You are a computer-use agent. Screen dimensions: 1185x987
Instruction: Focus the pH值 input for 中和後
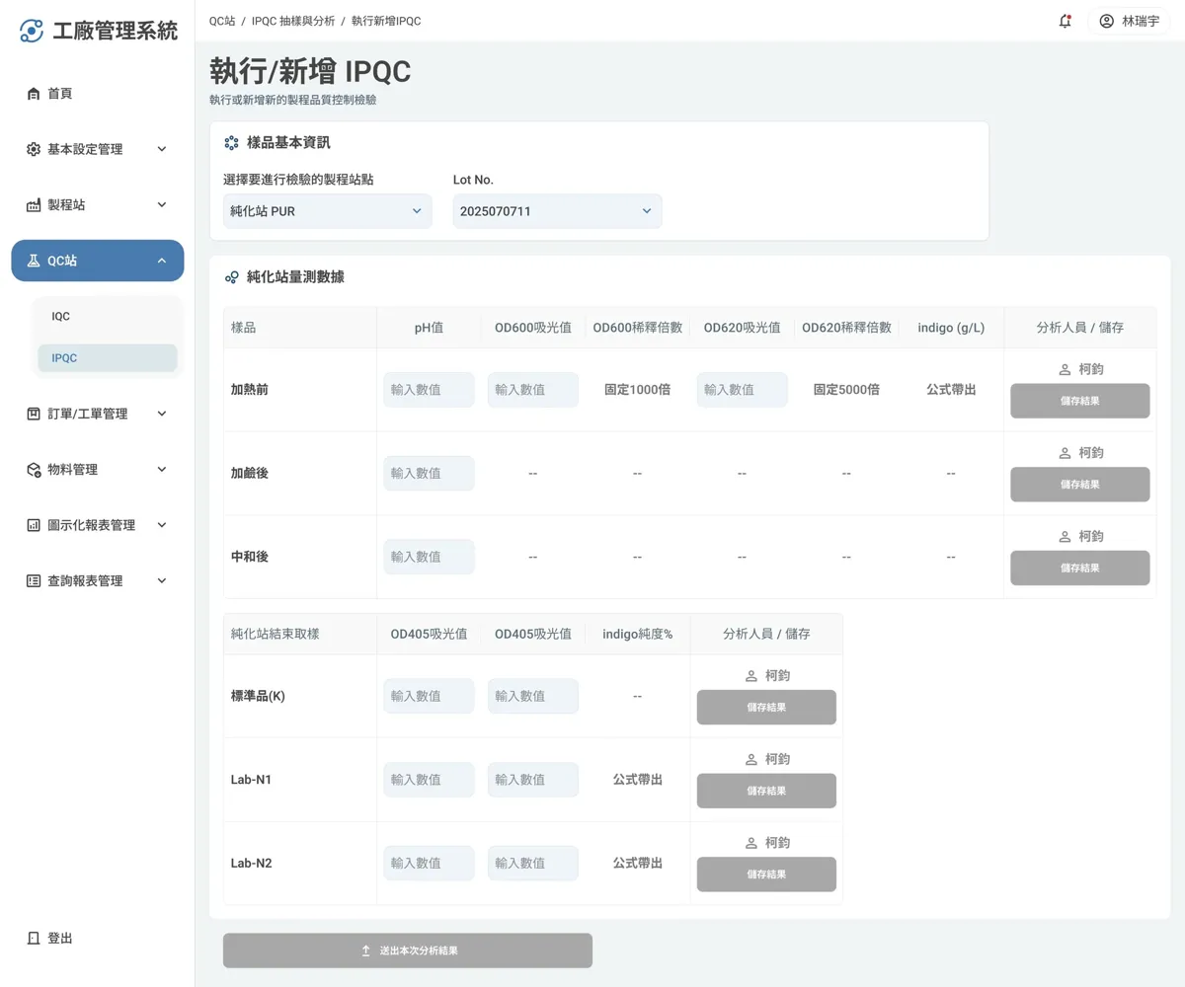click(x=429, y=557)
